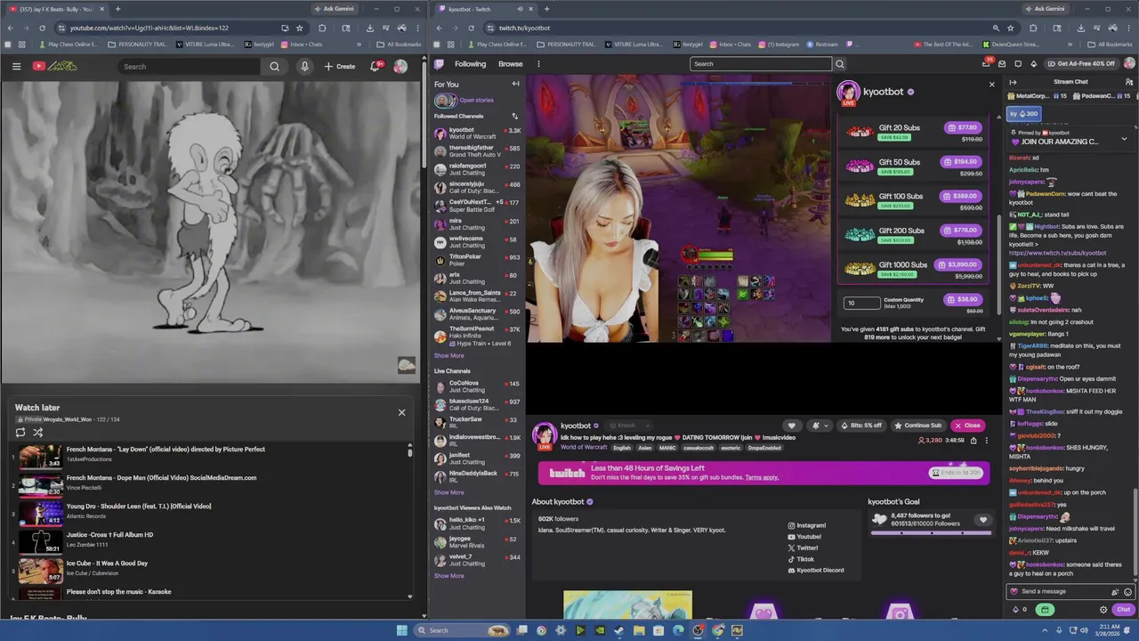
Task: Buy Gift 100 Subs for $389.00
Action: click(x=962, y=196)
